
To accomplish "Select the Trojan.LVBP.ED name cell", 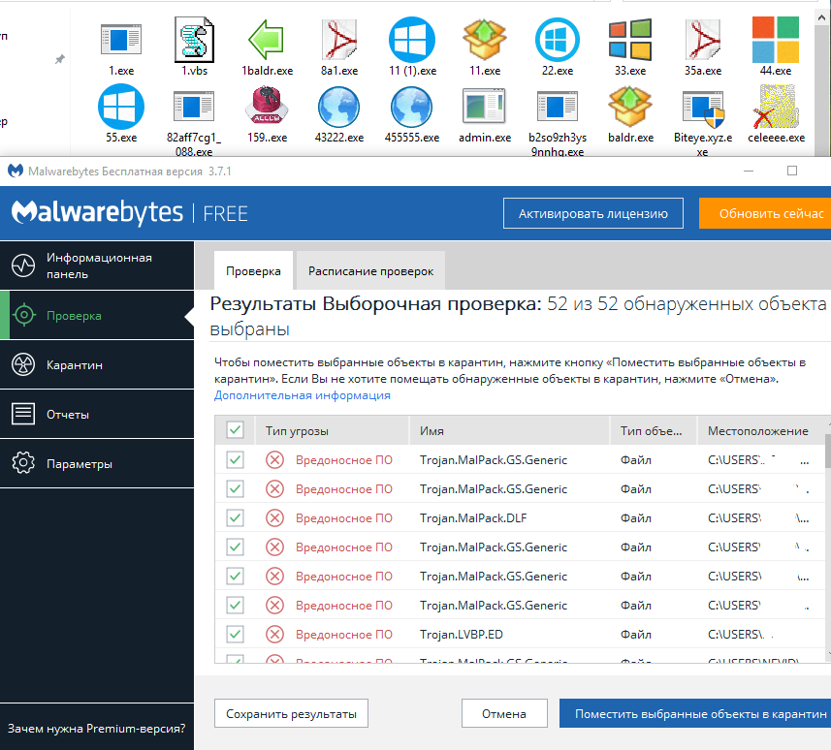I will (x=462, y=634).
